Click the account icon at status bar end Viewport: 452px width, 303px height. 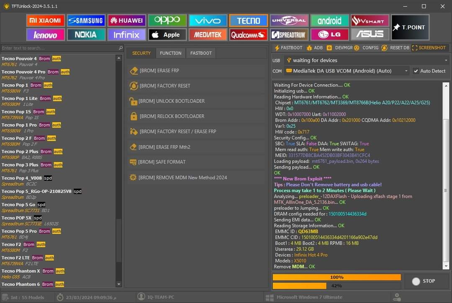point(397,297)
